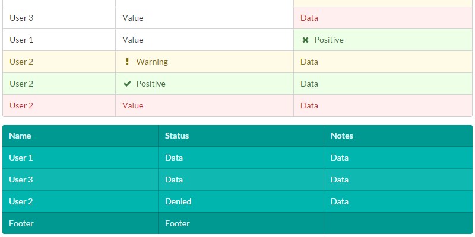Click the red Value cell in bottom red row

point(133,105)
